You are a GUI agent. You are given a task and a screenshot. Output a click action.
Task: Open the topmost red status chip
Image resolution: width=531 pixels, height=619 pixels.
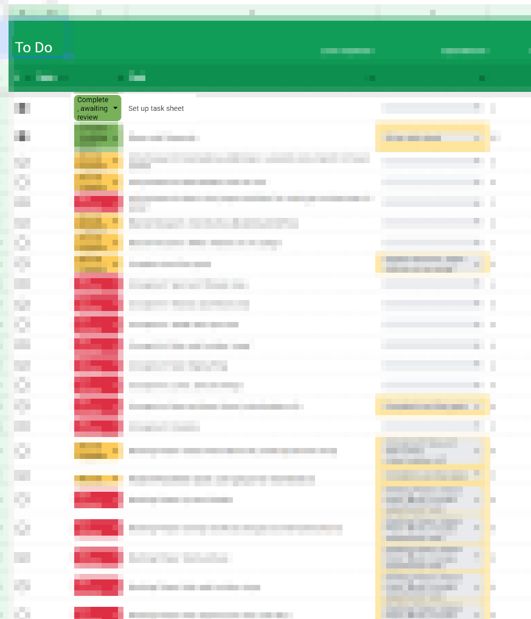click(98, 202)
